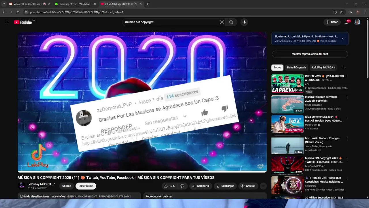Mute the YouTube tab via speaker icon
Image resolution: width=369 pixels, height=208 pixels.
136,4
